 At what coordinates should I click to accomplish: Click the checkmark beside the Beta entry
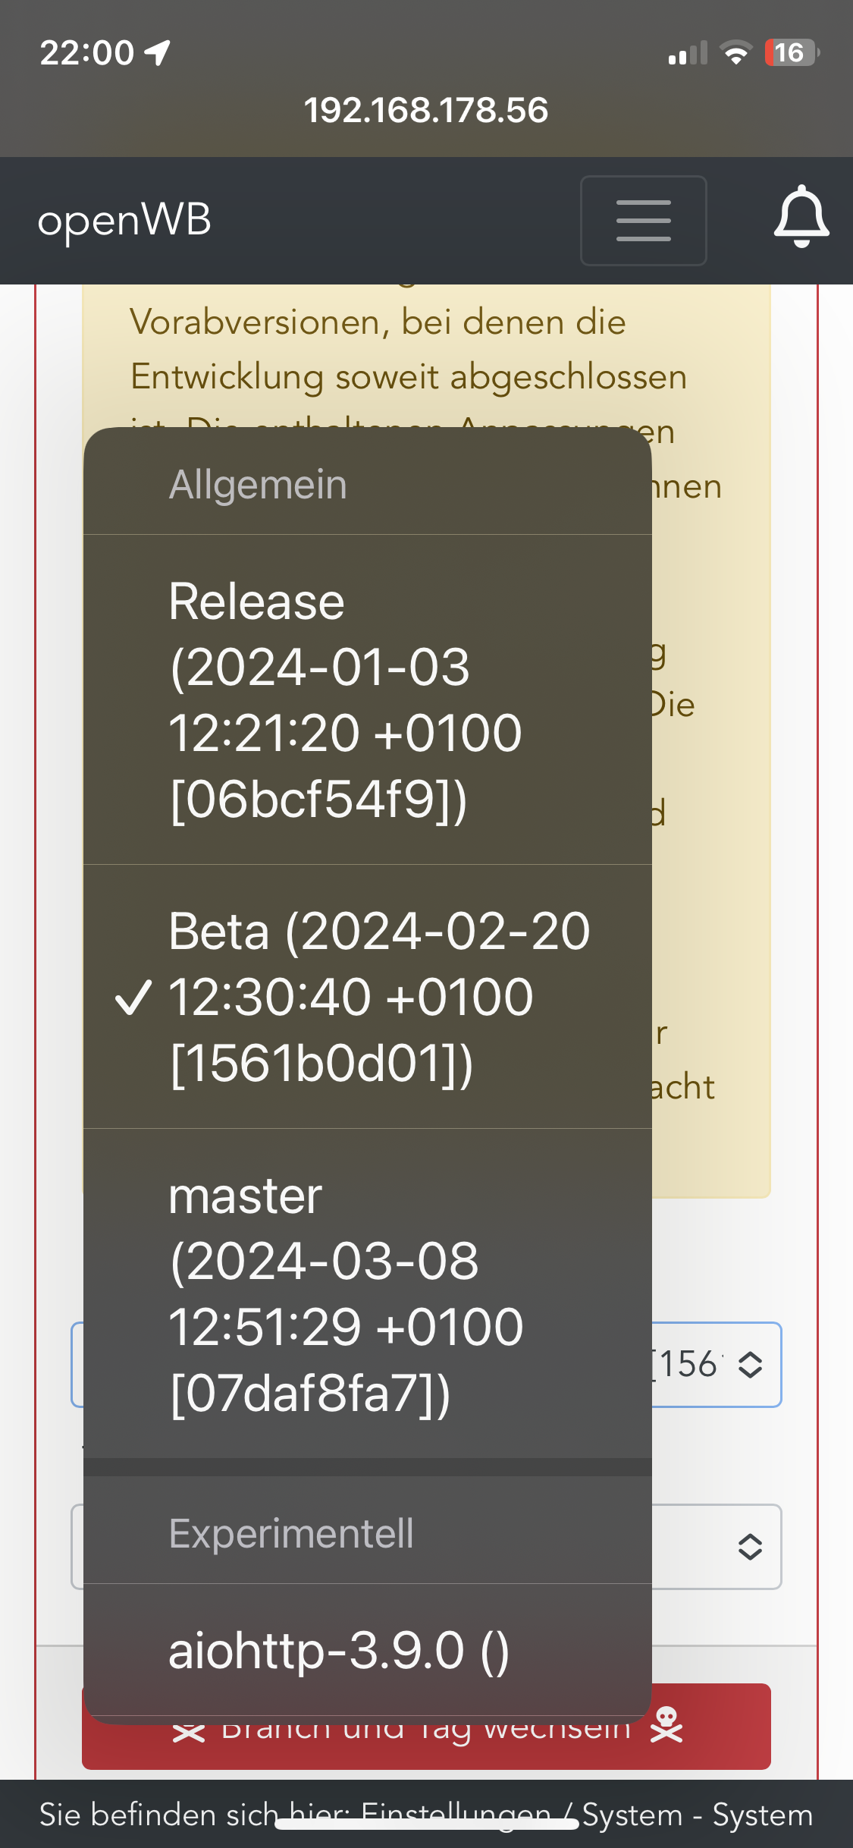click(x=133, y=997)
